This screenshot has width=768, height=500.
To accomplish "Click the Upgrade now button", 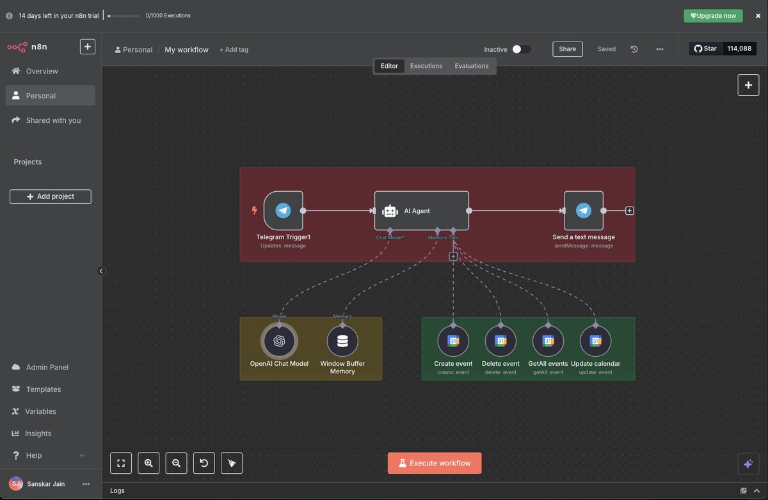I will click(713, 15).
